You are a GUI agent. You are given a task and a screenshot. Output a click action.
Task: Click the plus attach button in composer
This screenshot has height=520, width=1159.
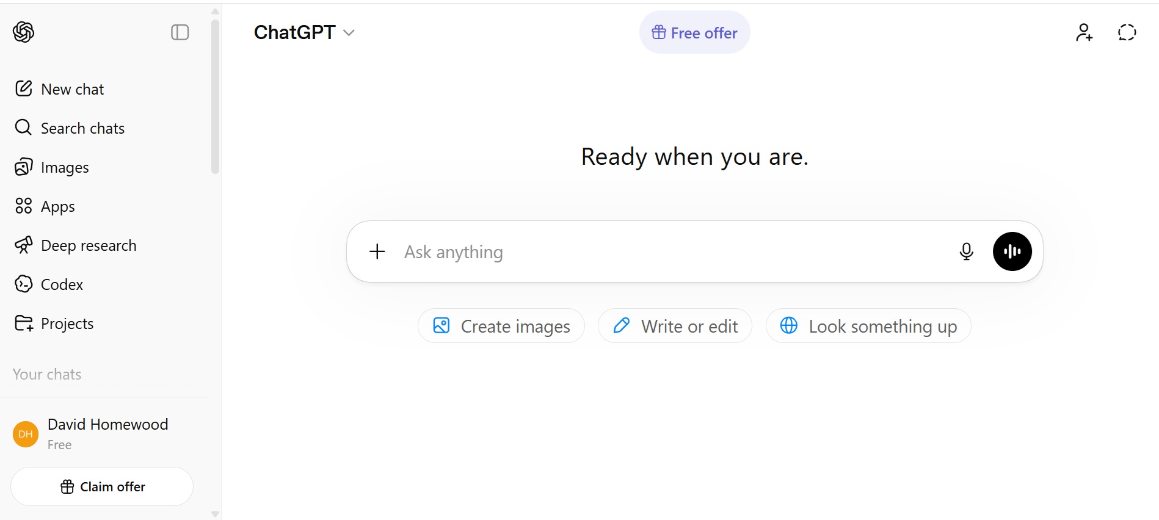click(377, 251)
